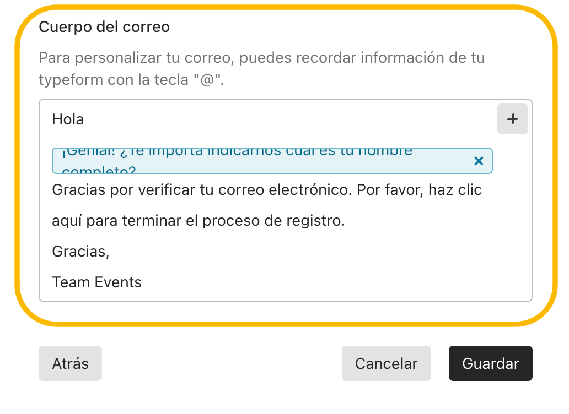Screen dimensions: 569x414
Task: Go back with the Atrás button
Action: click(70, 363)
